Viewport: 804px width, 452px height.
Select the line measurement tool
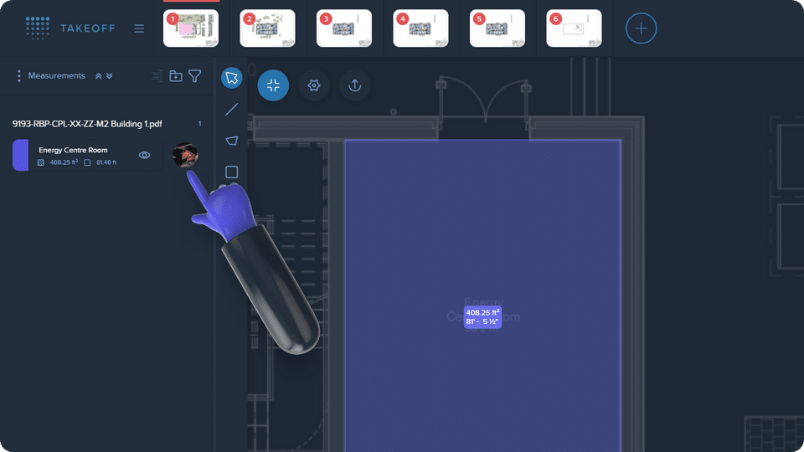click(x=232, y=109)
